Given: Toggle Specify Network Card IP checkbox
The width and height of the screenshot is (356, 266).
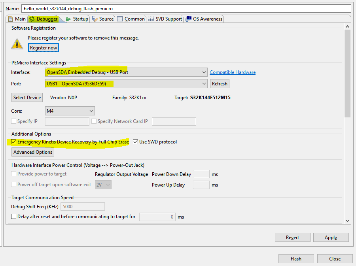Looking at the screenshot, I should pos(94,121).
